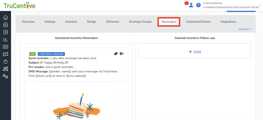Go to the home icon in sidebar
Image resolution: width=263 pixels, height=120 pixels.
coord(5,18)
